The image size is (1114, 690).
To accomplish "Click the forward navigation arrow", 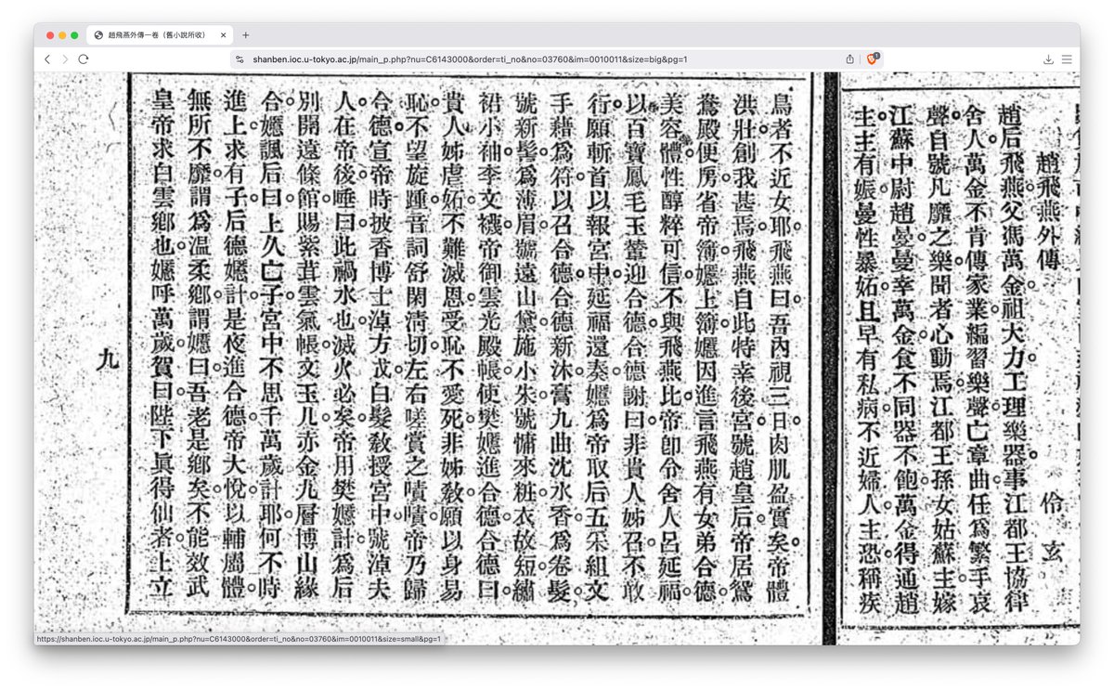I will (65, 59).
